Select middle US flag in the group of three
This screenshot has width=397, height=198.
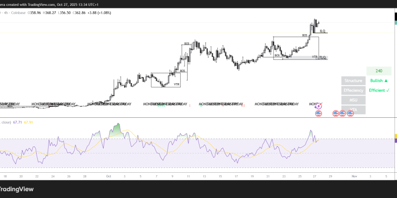tap(342, 114)
